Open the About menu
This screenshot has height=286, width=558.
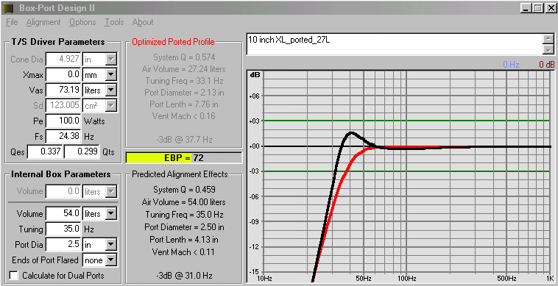coord(143,22)
